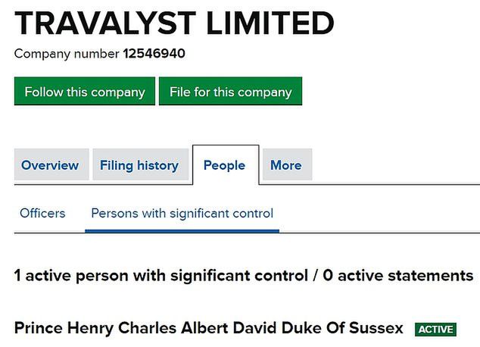Click the slash separator in the summary heading
Viewport: 480px width, 347px height.
coord(314,275)
